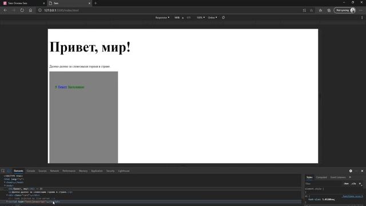Image resolution: width=366 pixels, height=206 pixels.
Task: Click the Далеко-далеко paragraph text on page
Action: click(79, 66)
